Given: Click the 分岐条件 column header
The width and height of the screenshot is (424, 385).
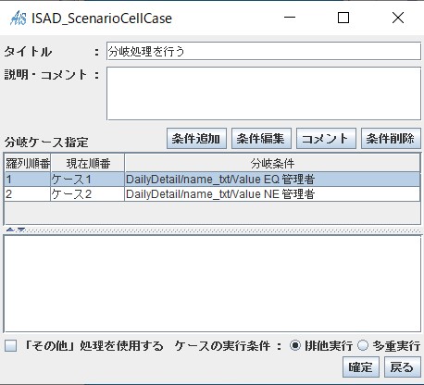Looking at the screenshot, I should 272,163.
